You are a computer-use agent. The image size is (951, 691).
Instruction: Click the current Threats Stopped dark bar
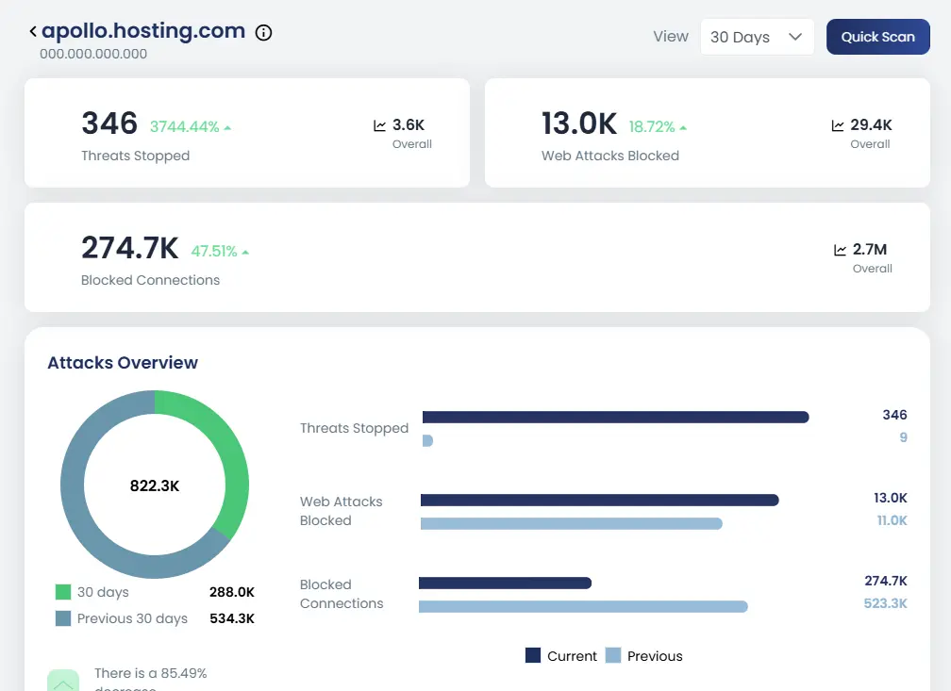tap(615, 417)
